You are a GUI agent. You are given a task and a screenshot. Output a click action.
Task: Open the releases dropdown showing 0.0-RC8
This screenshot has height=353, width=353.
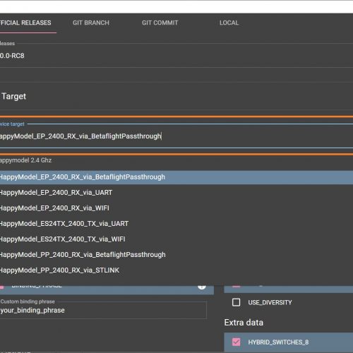pyautogui.click(x=176, y=56)
